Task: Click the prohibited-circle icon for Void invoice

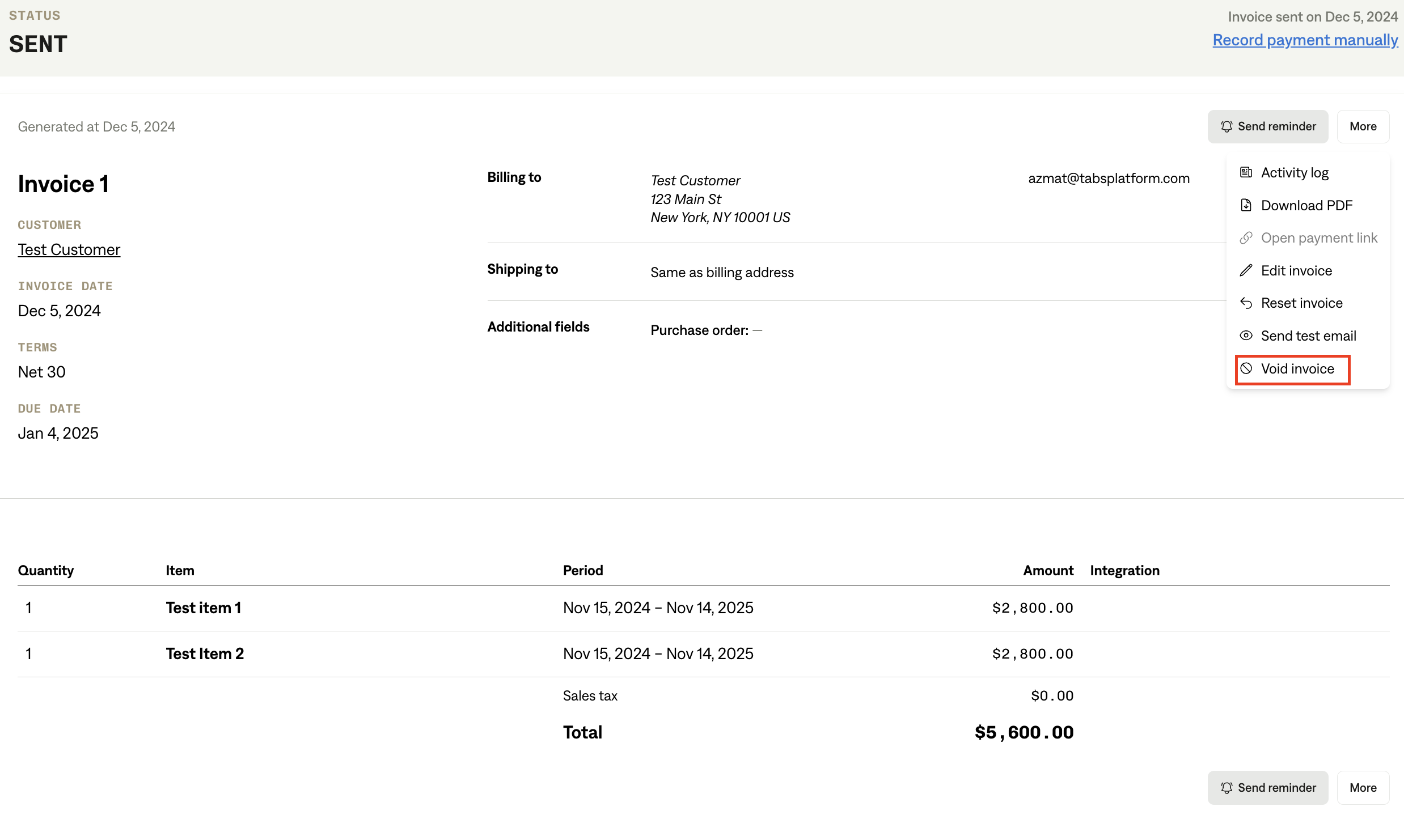Action: click(1246, 368)
